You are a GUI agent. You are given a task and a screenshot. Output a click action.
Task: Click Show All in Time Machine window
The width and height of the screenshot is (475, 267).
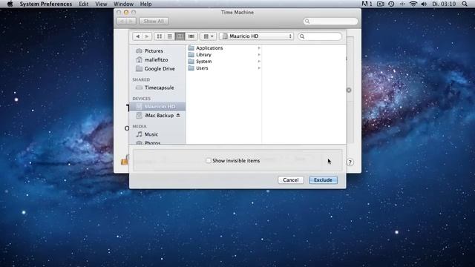pos(154,22)
